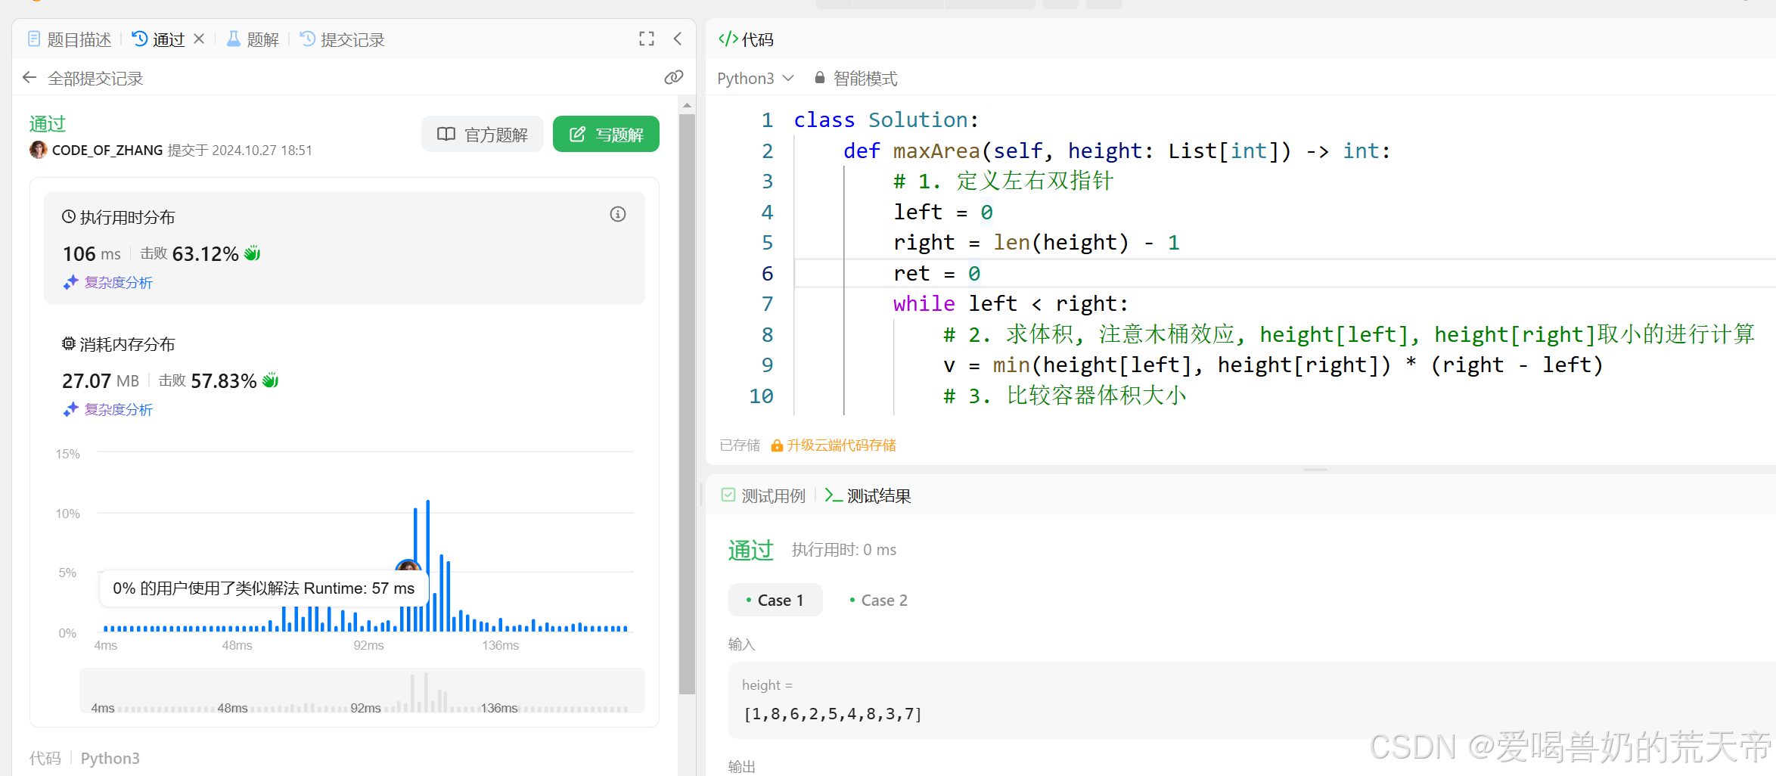Click the 代码 panel header icon
The image size is (1776, 776).
pyautogui.click(x=728, y=39)
